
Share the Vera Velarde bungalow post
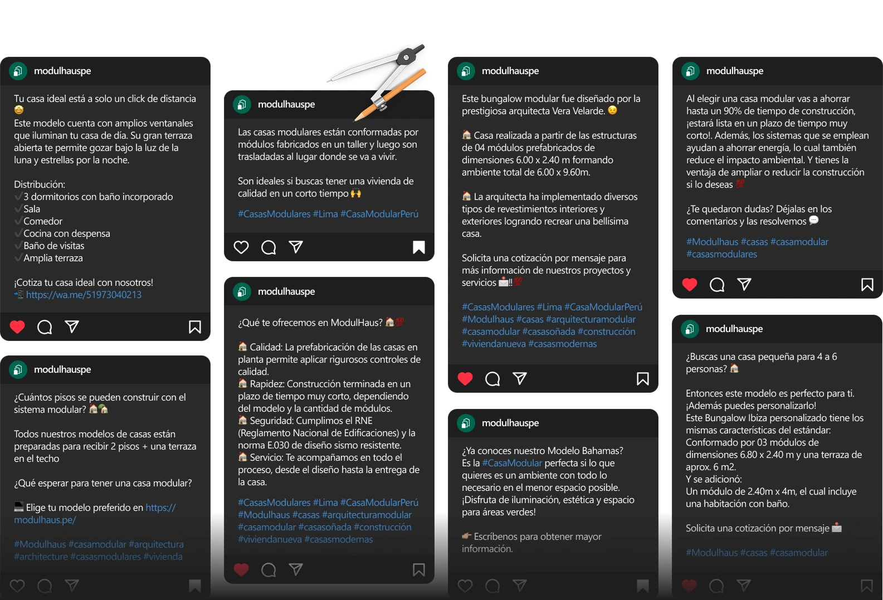[520, 379]
